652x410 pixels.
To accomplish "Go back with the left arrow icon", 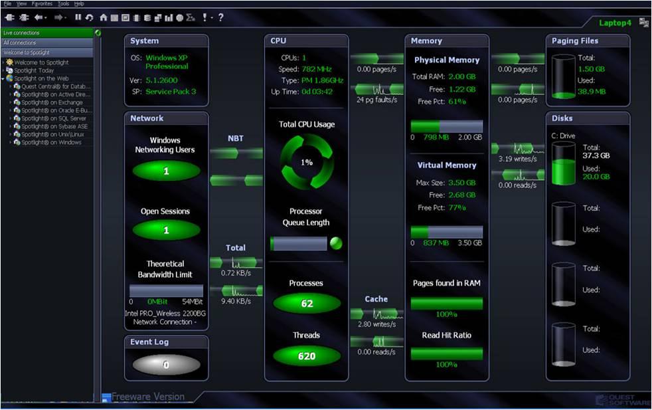I will (39, 17).
